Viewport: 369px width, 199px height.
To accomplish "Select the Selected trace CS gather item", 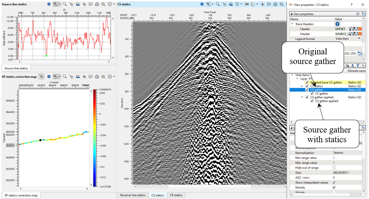I will point(326,82).
